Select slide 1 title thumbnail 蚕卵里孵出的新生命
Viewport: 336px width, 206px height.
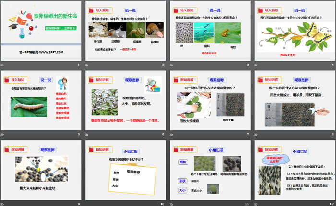(x=41, y=31)
